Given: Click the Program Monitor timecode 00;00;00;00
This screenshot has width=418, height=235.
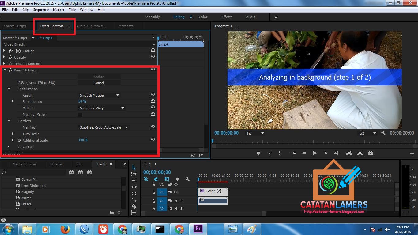Looking at the screenshot, I should coord(226,133).
